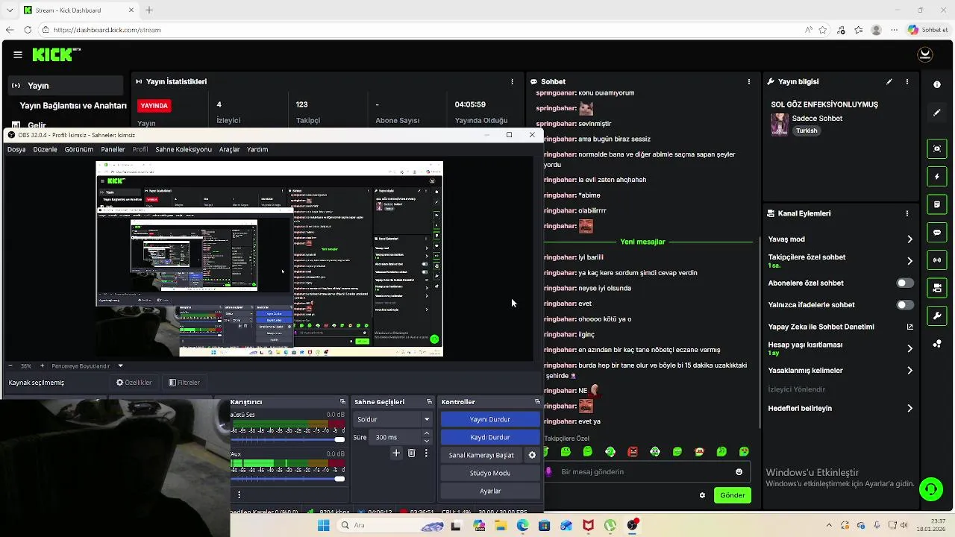
Task: Click the info icon in right sidebar
Action: 937,84
